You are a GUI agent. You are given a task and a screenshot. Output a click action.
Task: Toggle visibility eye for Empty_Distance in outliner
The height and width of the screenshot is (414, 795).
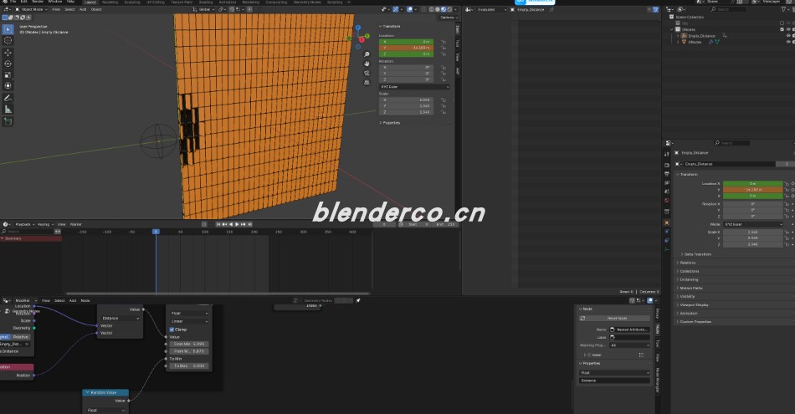point(788,36)
